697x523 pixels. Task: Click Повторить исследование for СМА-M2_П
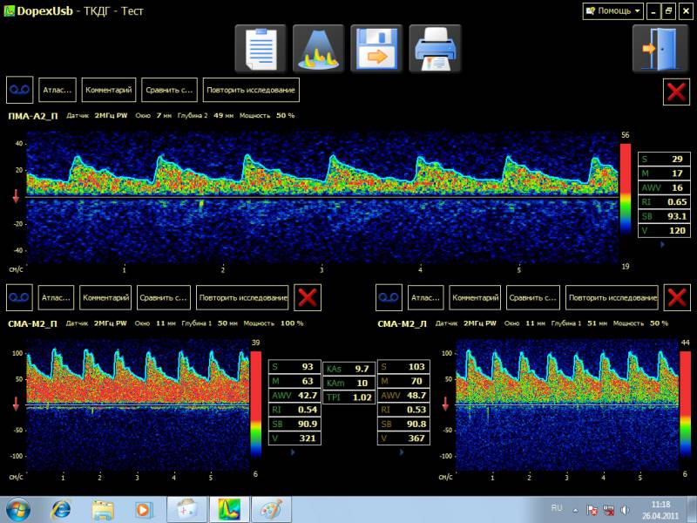[x=243, y=297]
